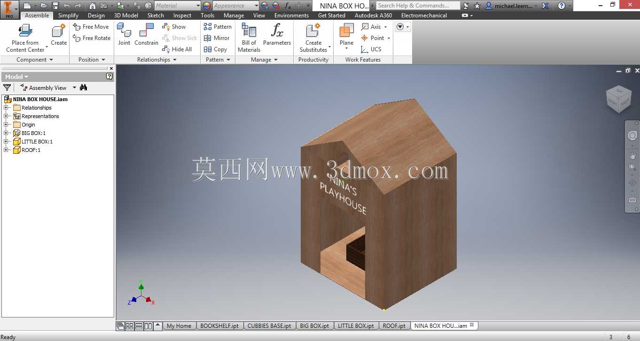Click the model browser help icon

click(x=109, y=76)
